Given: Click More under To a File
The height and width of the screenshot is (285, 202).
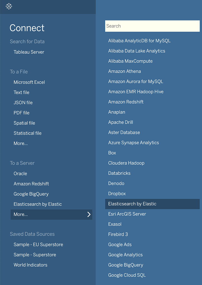Looking at the screenshot, I should [21, 143].
